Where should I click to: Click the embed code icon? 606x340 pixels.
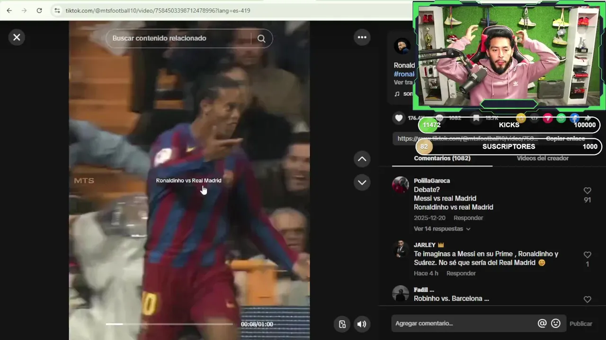pos(534,118)
